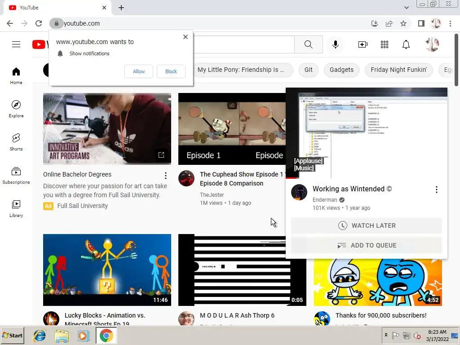The height and width of the screenshot is (345, 460).
Task: Open Shorts in the sidebar
Action: 16,142
